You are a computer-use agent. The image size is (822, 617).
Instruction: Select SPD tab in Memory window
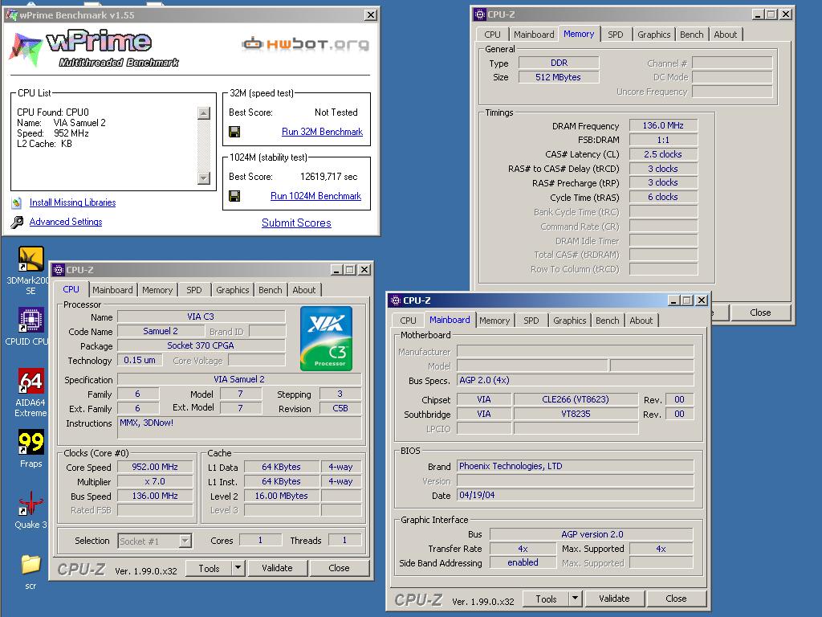coord(616,34)
